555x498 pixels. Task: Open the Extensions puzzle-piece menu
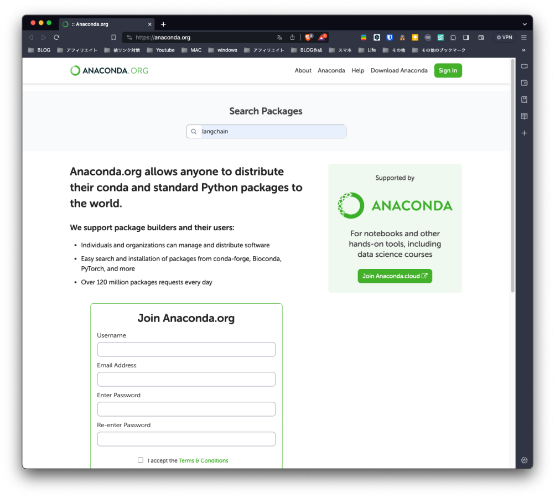pyautogui.click(x=453, y=38)
